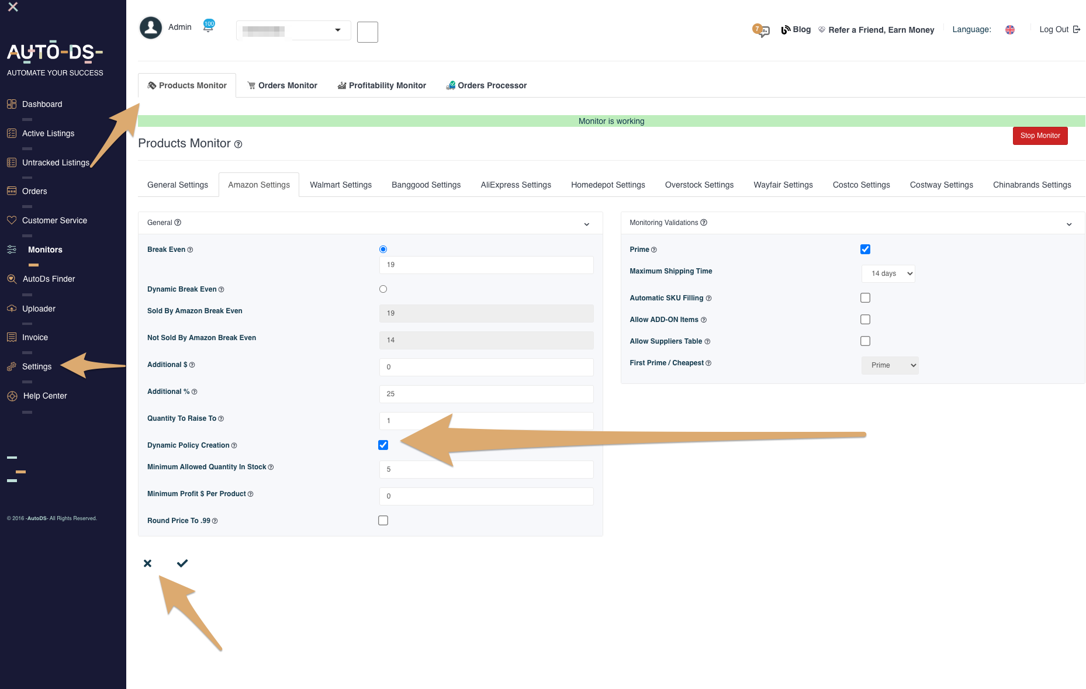Screen dimensions: 1086x689
Task: Open Refer a Friend, Earn Money link
Action: click(876, 30)
